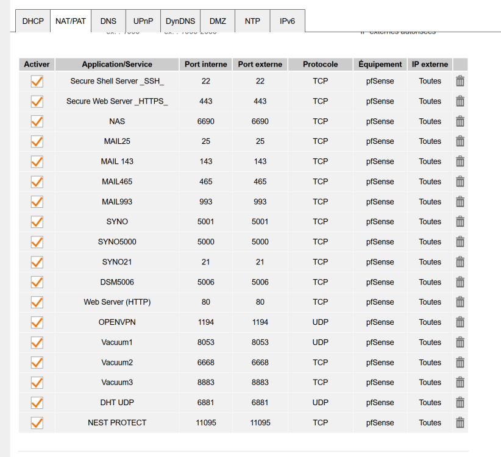Go to the DynDNS tab
The image size is (501, 457).
[180, 21]
